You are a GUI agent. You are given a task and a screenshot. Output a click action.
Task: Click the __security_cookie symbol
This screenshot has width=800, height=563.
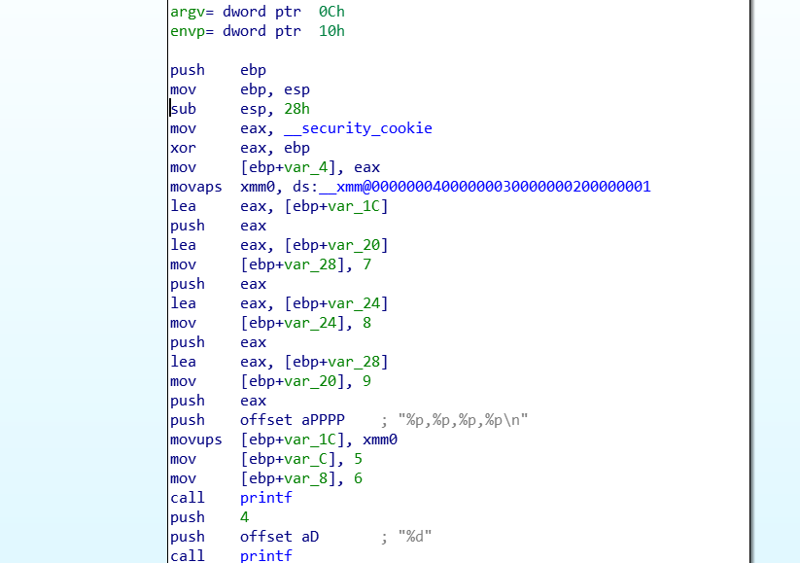(x=358, y=128)
